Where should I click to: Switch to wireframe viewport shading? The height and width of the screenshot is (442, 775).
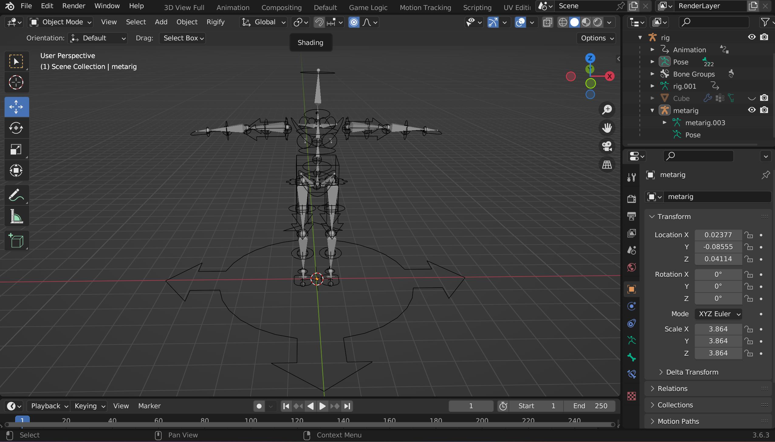click(563, 22)
